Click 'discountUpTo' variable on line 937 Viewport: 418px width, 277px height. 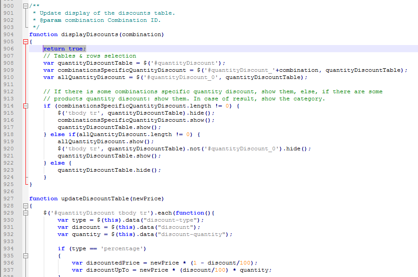108,270
